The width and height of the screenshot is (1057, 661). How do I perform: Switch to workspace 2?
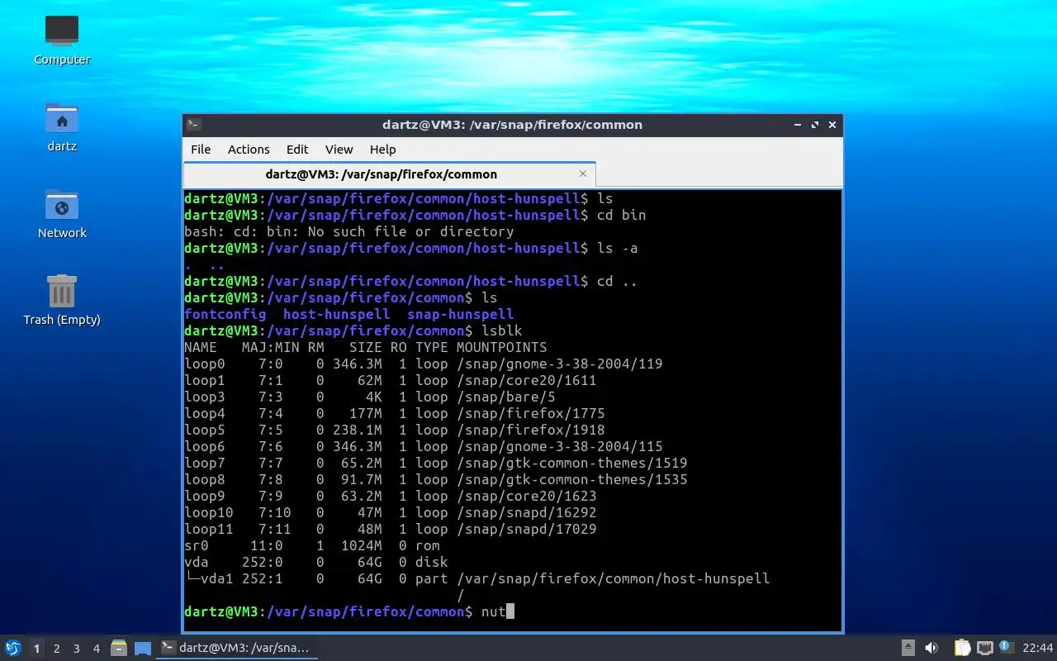pos(57,649)
